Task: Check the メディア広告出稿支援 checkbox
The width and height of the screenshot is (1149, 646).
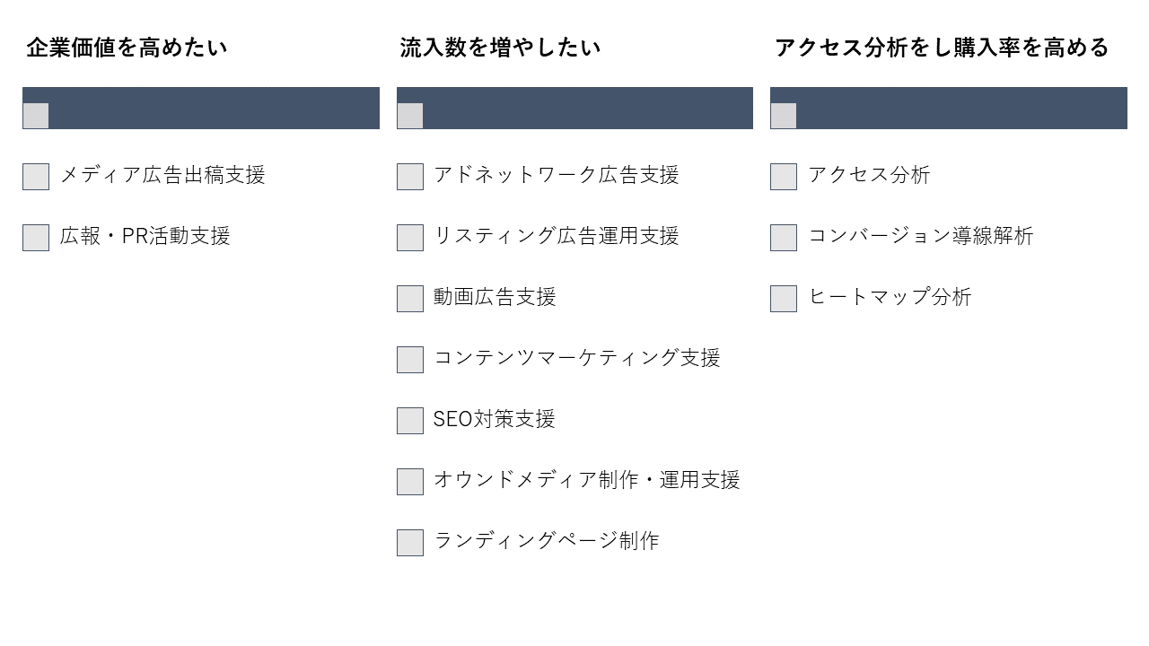Action: [36, 177]
